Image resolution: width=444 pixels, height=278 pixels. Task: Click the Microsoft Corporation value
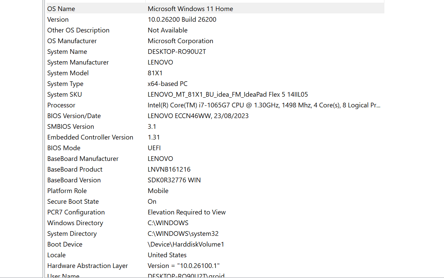[180, 41]
